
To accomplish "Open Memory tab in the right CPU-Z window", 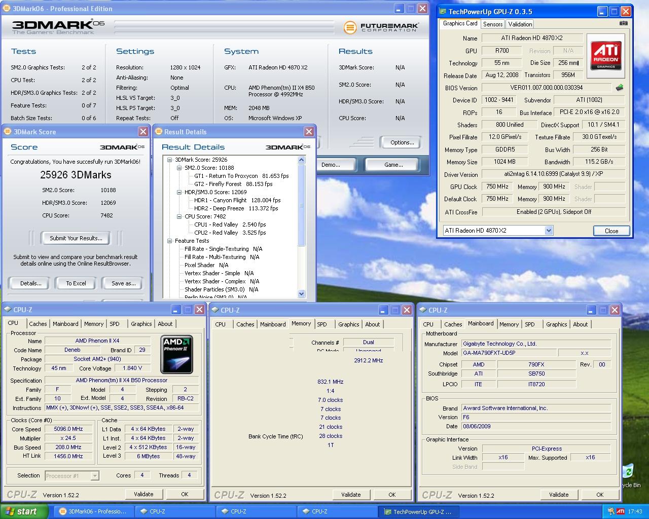I will point(509,324).
